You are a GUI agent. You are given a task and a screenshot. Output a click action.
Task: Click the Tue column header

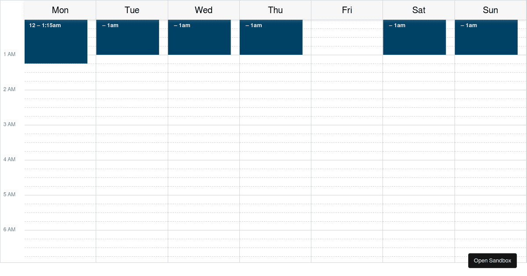coord(132,10)
